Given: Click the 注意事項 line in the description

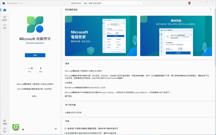Looking at the screenshot, I should (69, 83).
